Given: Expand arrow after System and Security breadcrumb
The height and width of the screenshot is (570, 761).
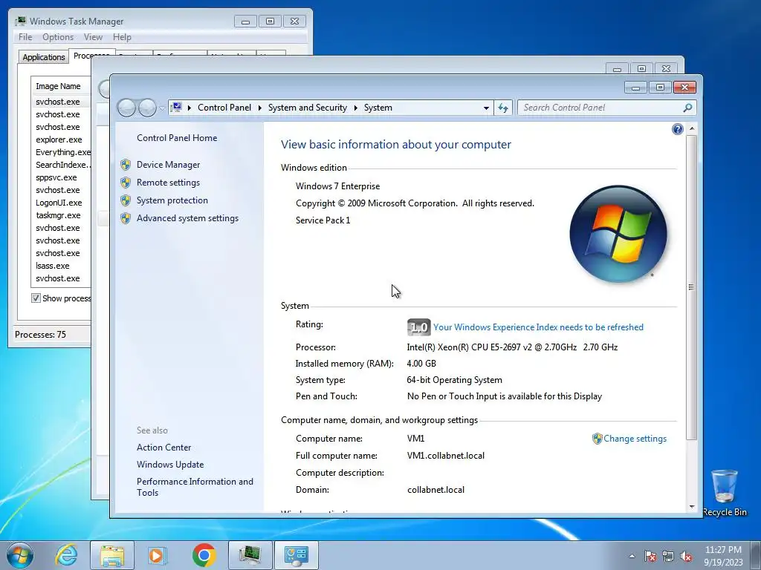Looking at the screenshot, I should point(356,108).
